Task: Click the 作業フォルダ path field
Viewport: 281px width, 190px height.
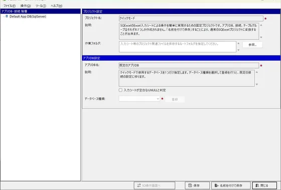Action: coord(178,47)
